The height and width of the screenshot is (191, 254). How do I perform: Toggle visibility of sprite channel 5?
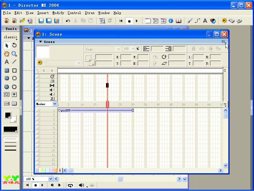pyautogui.click(x=37, y=128)
